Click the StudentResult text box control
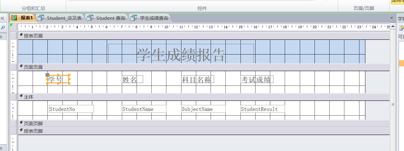This screenshot has height=151, width=404. tap(262, 109)
